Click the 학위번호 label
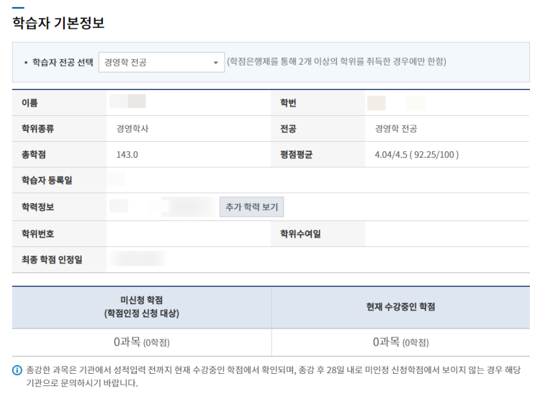The height and width of the screenshot is (394, 535). (x=38, y=234)
